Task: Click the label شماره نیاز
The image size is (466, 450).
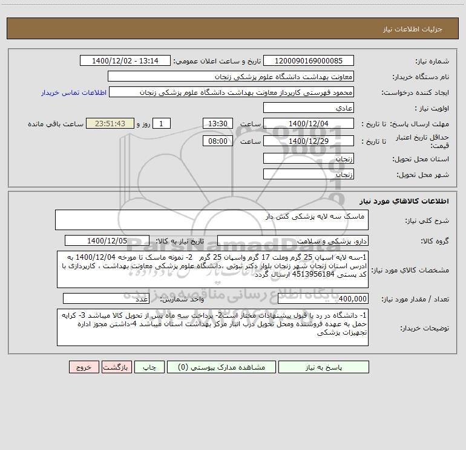Action: click(x=432, y=62)
